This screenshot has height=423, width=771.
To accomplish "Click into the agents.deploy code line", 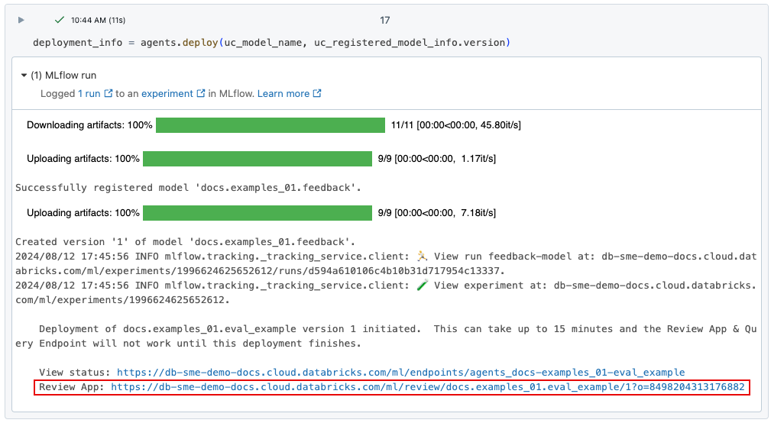I will (271, 43).
